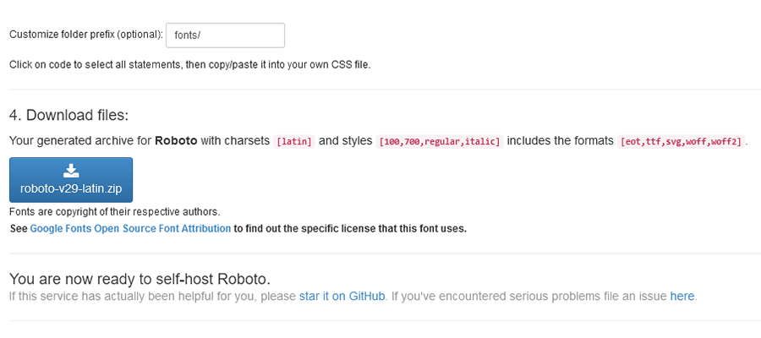Click the download arrow icon on the zip button
Image resolution: width=761 pixels, height=338 pixels.
point(71,171)
